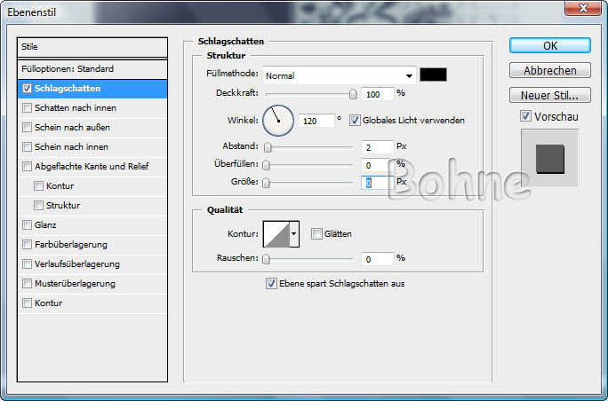Open the Kontur curve picker arrow
The width and height of the screenshot is (608, 401).
[295, 233]
